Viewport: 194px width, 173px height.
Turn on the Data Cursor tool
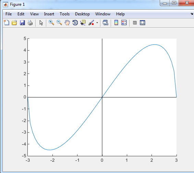pyautogui.click(x=83, y=23)
